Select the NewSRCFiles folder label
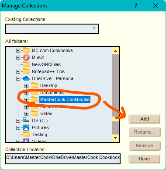166x170 pixels. point(46,64)
